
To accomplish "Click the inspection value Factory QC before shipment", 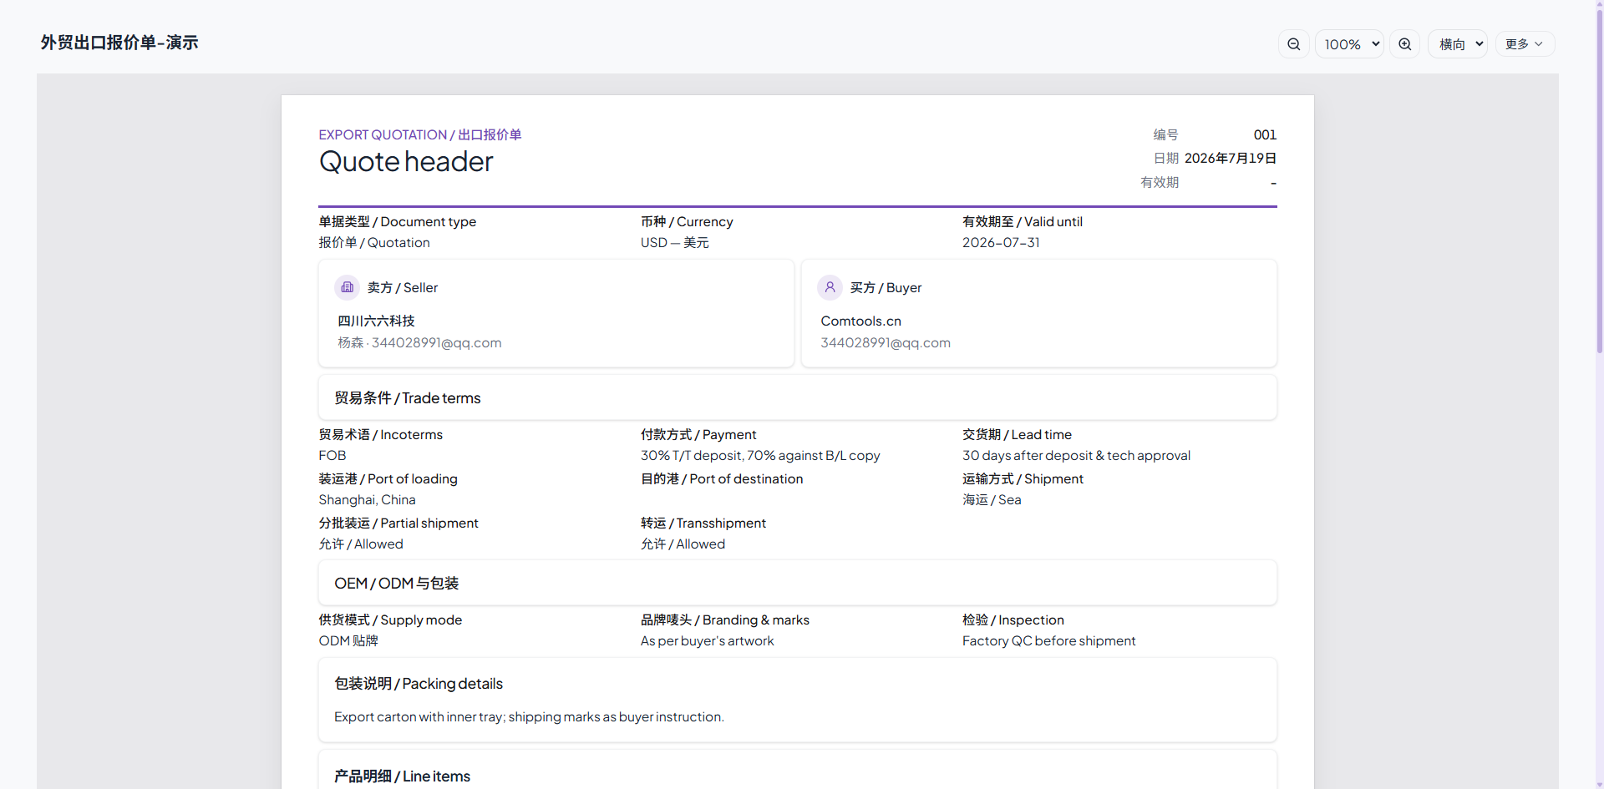I will pyautogui.click(x=1048, y=640).
